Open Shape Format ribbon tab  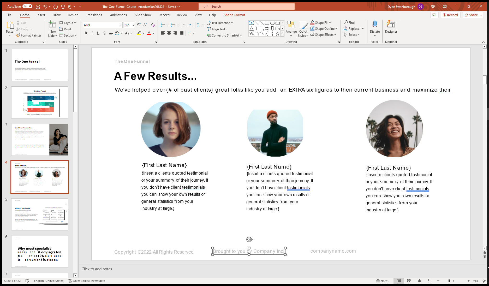(x=234, y=15)
